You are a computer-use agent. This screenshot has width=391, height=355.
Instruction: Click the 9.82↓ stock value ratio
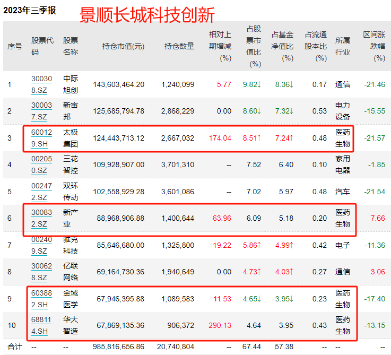click(252, 84)
